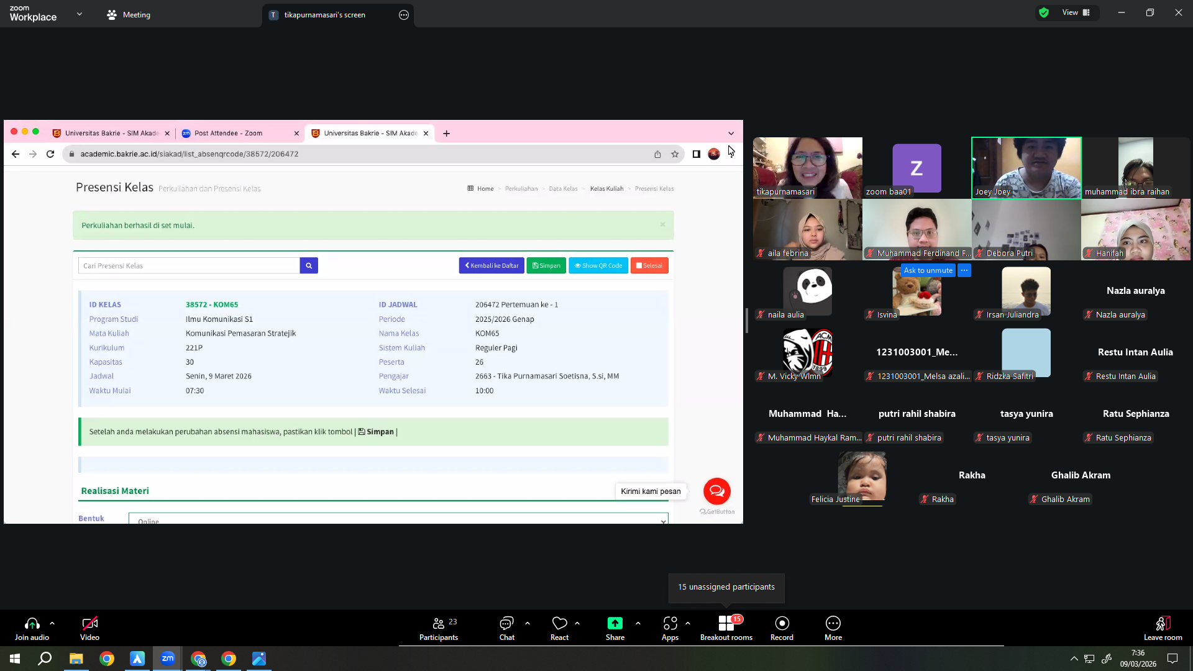Open File Explorer from the taskbar

coord(76,659)
